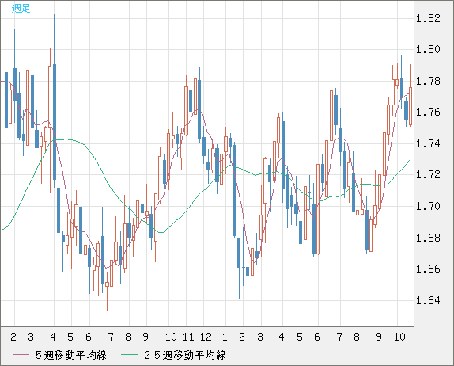Click the pink 5-week moving average legend line
Image resolution: width=454 pixels, height=366 pixels.
point(21,355)
